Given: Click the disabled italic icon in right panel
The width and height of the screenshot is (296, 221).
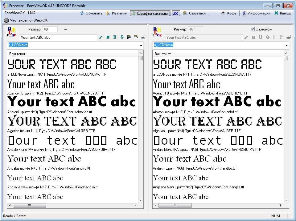Looking at the screenshot, I should coord(246,37).
